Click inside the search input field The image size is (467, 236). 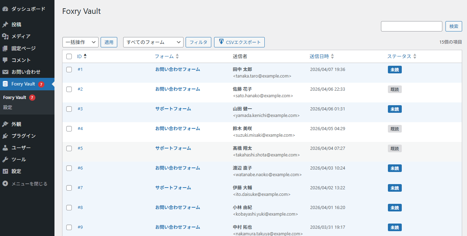pyautogui.click(x=411, y=26)
